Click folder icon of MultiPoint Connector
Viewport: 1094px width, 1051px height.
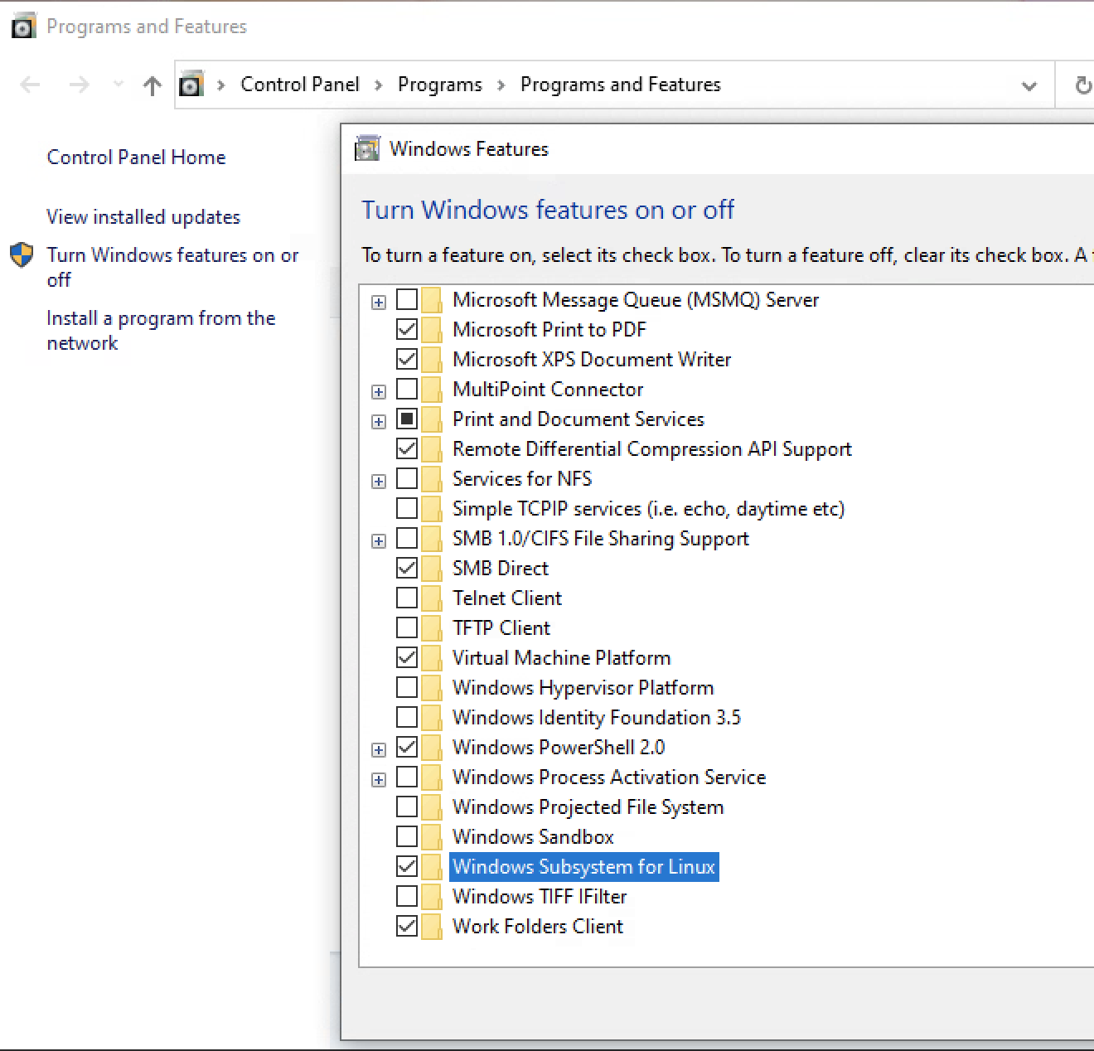click(432, 390)
